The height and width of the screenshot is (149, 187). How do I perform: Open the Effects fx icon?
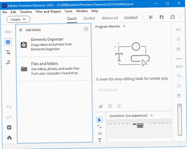click(x=179, y=86)
